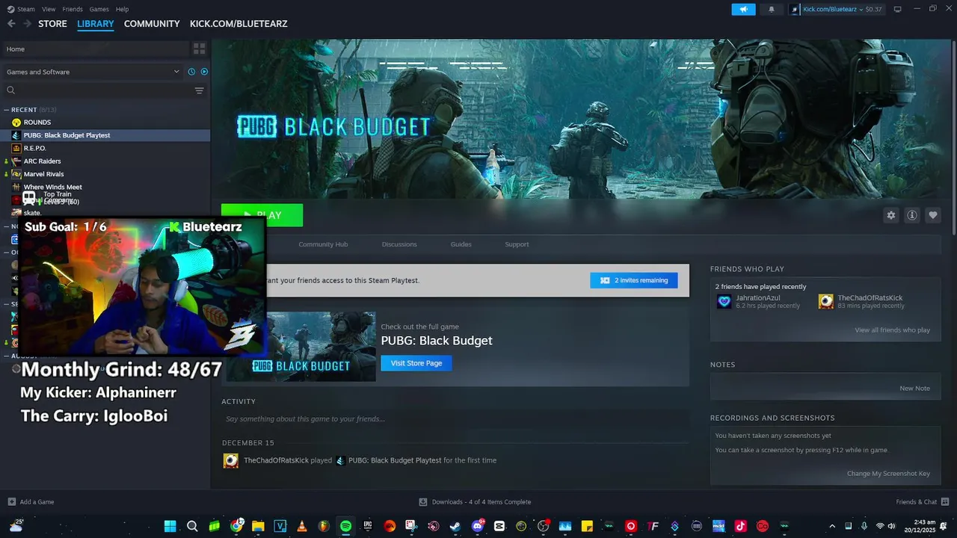Open the Support tab
957x538 pixels.
pos(517,244)
